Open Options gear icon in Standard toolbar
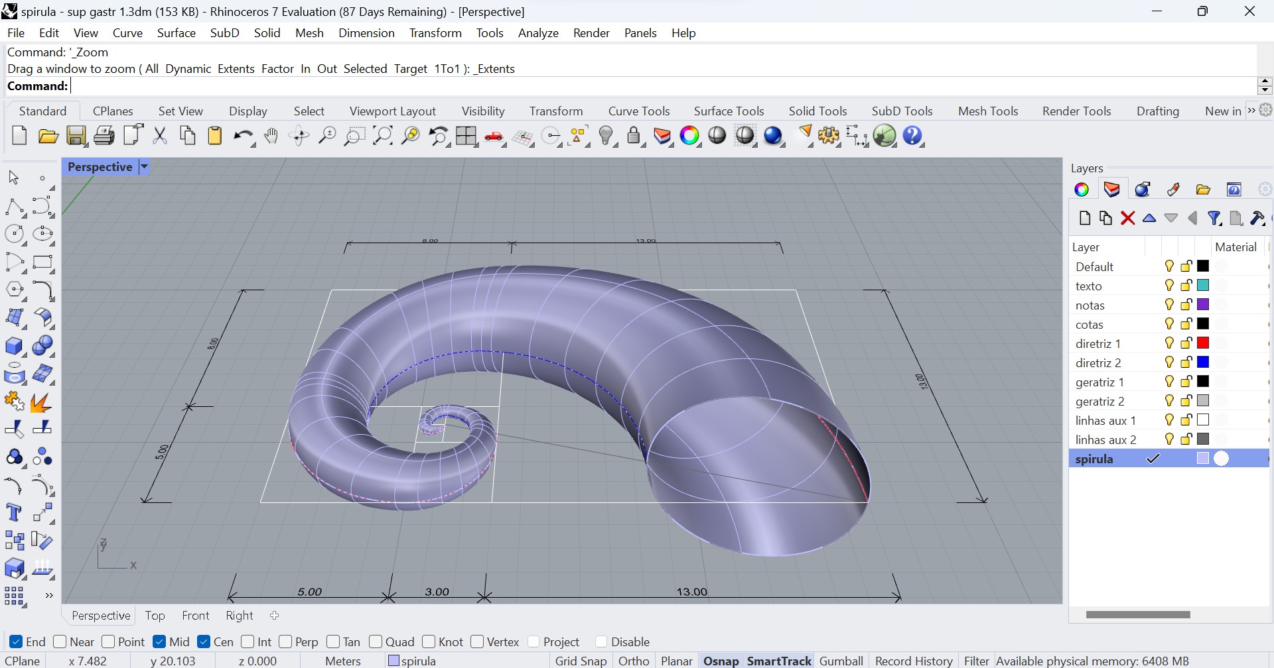Screen dimensions: 1274x668 pyautogui.click(x=829, y=136)
